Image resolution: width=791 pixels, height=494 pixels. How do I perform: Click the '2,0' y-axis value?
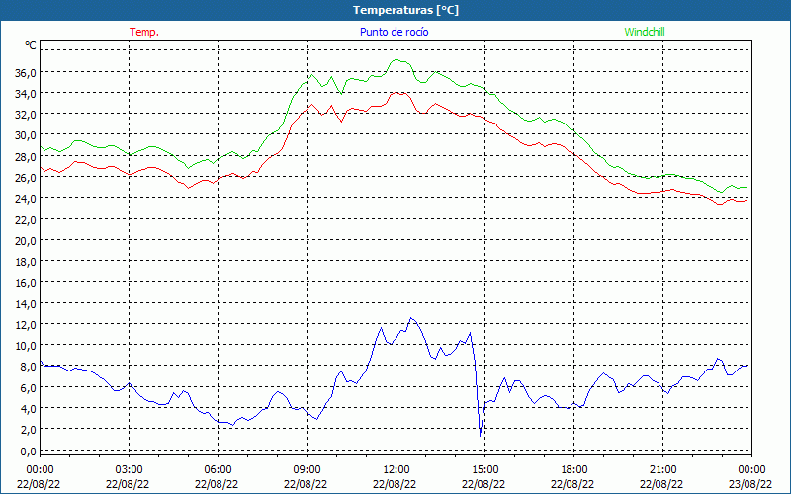pyautogui.click(x=28, y=430)
